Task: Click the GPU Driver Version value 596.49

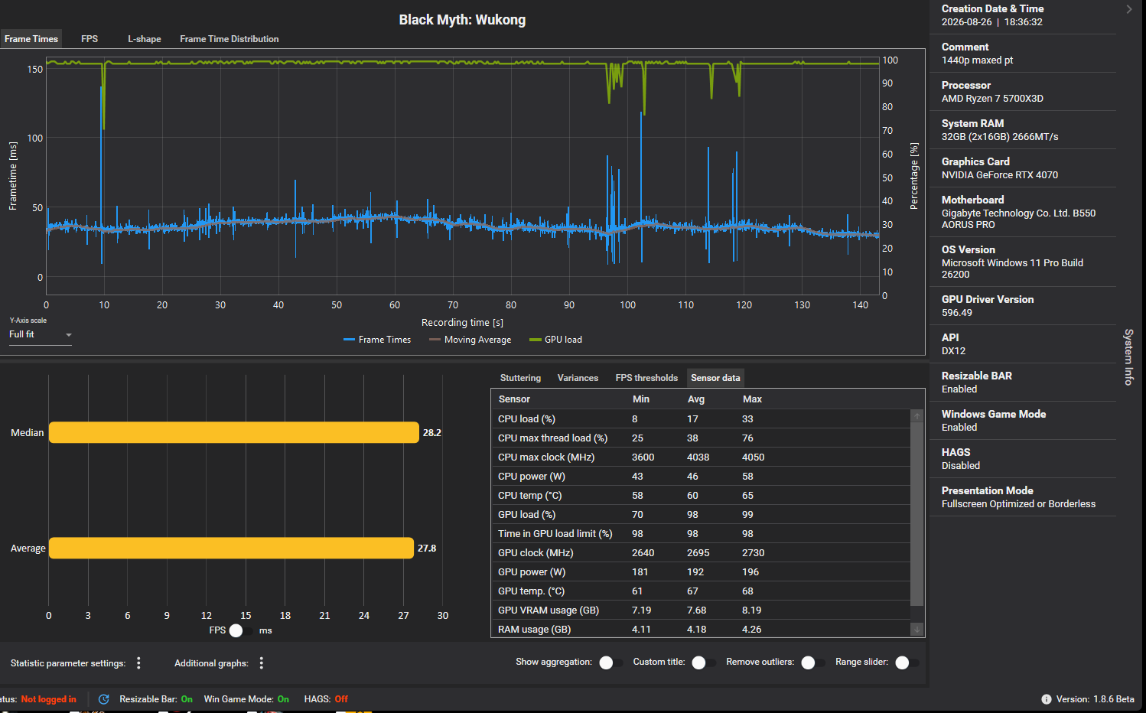Action: click(957, 313)
